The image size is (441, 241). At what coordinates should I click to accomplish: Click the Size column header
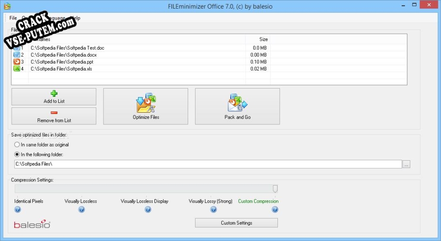point(258,39)
